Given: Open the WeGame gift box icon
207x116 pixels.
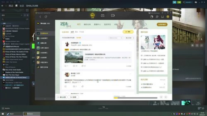Looking at the screenshot, I should pyautogui.click(x=168, y=17).
